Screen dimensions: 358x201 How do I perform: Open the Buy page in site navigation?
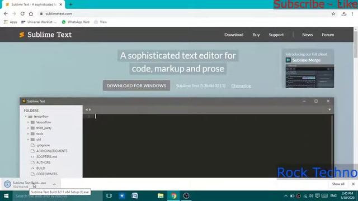click(x=256, y=35)
